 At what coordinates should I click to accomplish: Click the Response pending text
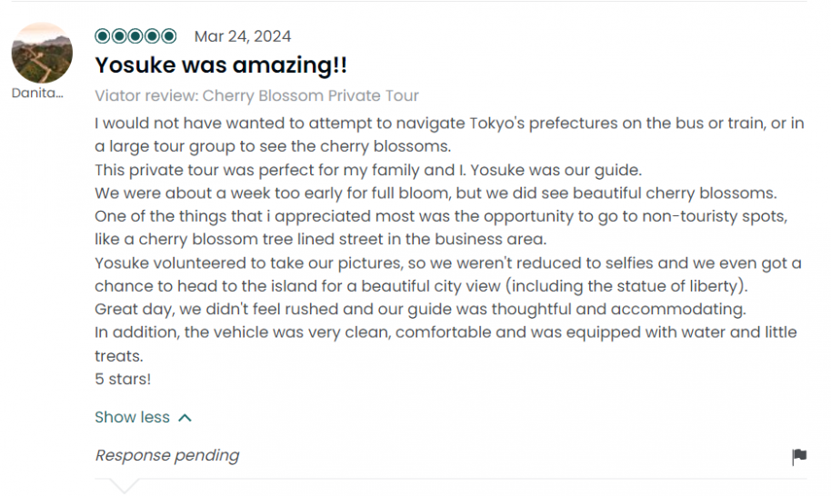click(167, 455)
